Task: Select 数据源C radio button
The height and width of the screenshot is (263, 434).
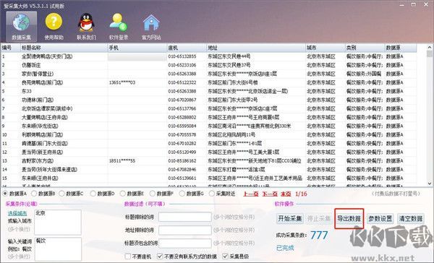Action: [x=61, y=194]
